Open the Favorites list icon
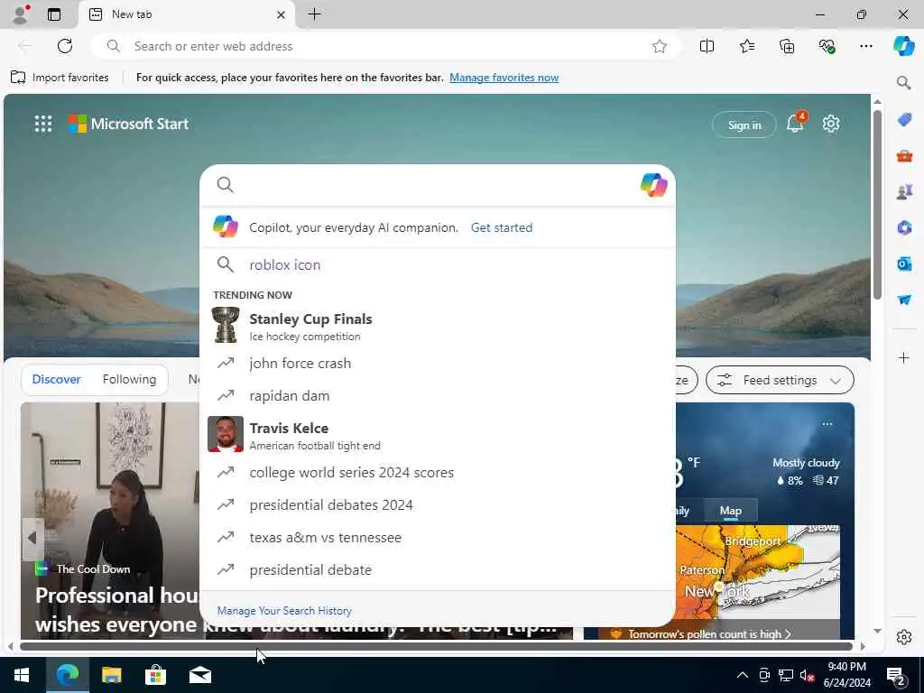Image resolution: width=924 pixels, height=693 pixels. [746, 46]
